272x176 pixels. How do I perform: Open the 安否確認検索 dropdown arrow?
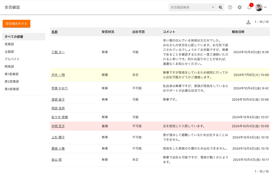pyautogui.click(x=213, y=7)
